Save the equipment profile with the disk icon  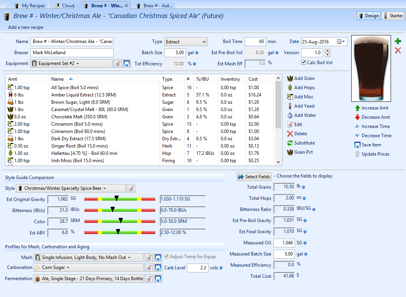click(x=127, y=63)
